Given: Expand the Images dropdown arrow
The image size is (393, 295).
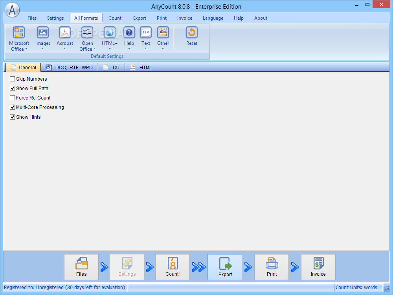Looking at the screenshot, I should (x=42, y=49).
